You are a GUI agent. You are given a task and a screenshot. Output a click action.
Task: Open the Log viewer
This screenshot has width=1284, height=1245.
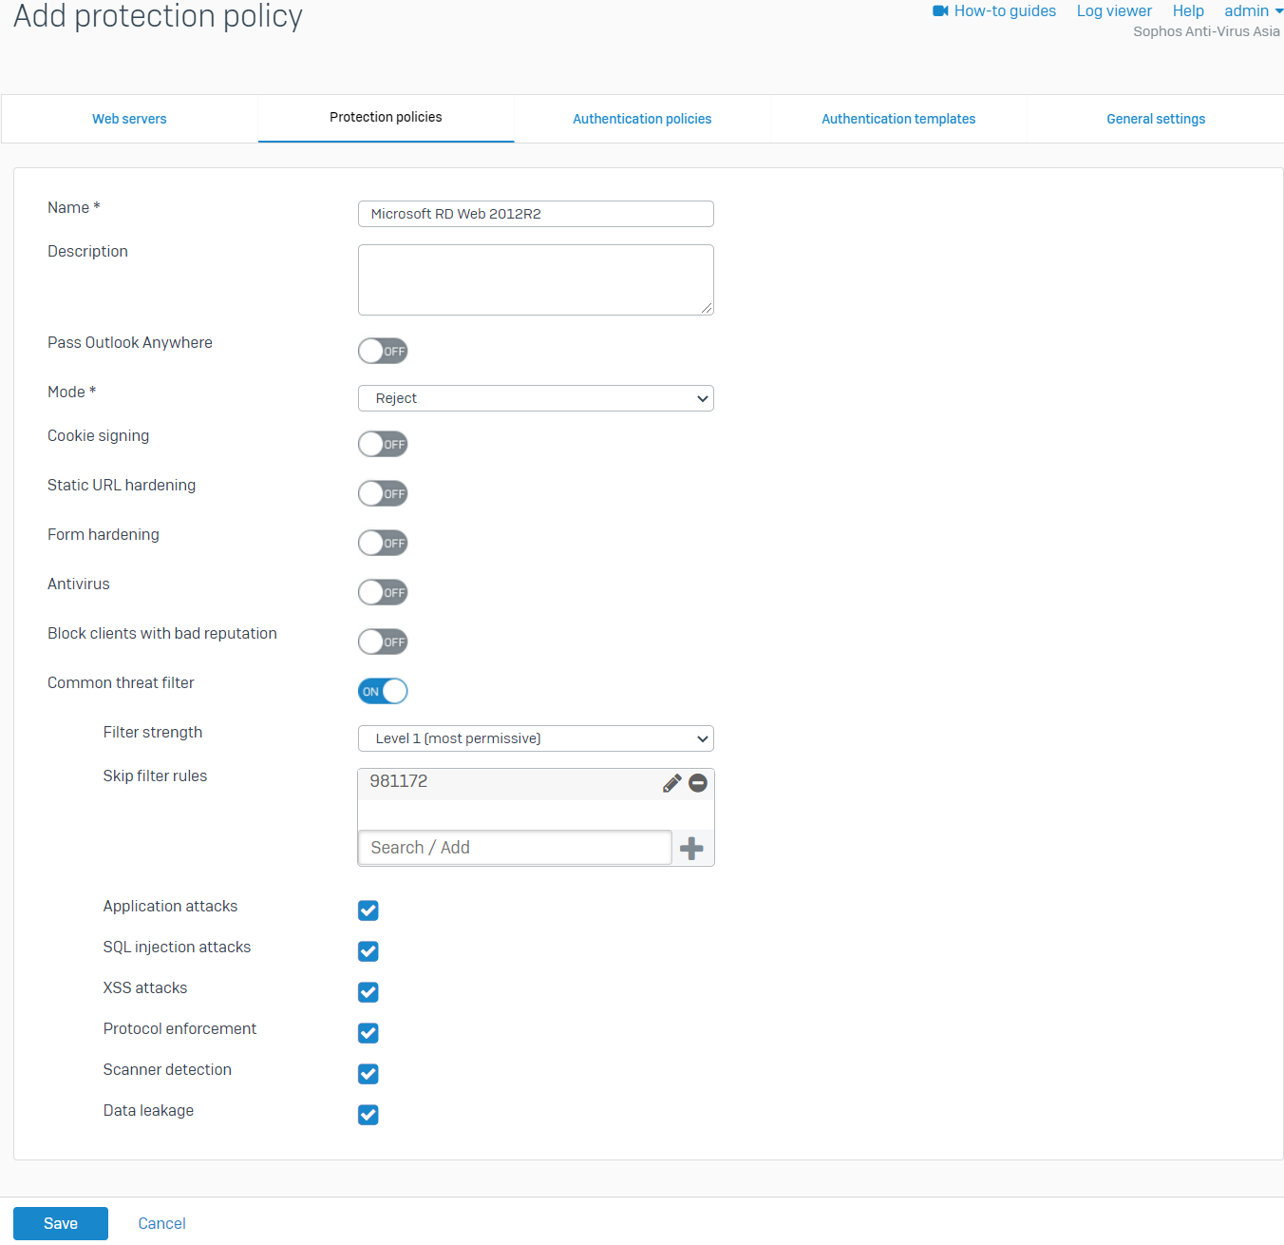coord(1113,10)
